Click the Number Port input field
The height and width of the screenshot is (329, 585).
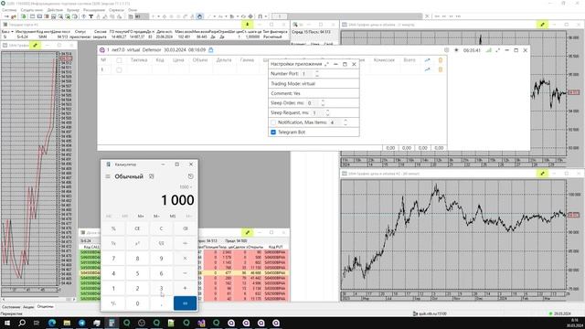307,74
